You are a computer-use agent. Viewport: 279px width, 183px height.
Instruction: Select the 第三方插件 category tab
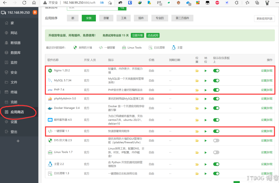point(182,18)
